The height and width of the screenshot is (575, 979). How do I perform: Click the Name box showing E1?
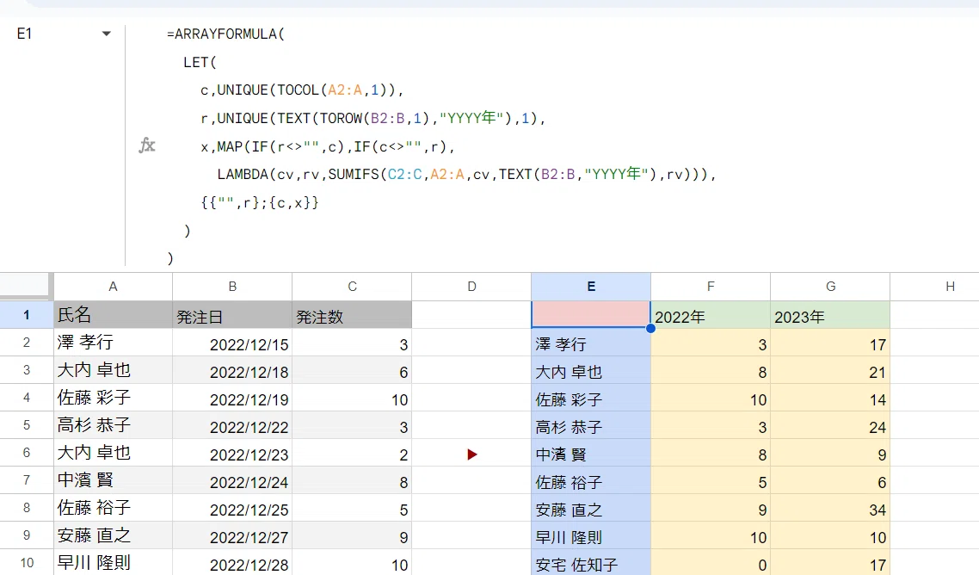(25, 34)
